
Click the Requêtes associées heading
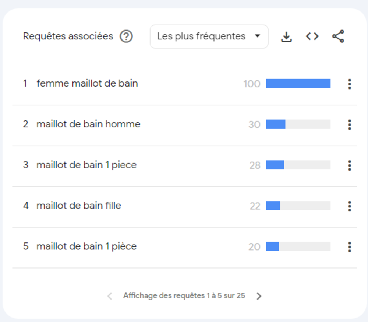click(x=68, y=36)
